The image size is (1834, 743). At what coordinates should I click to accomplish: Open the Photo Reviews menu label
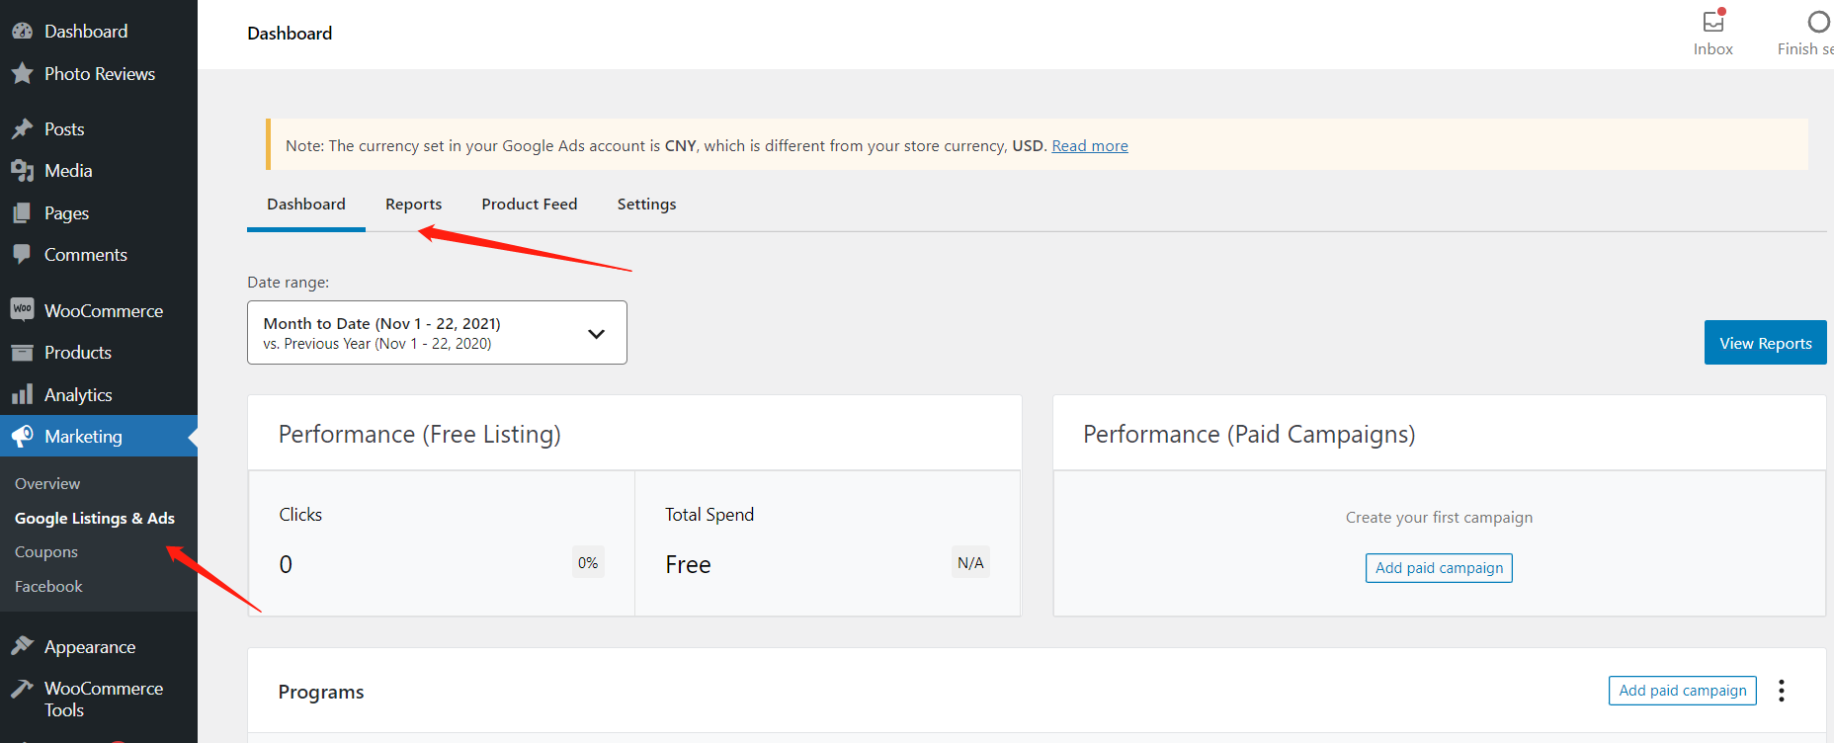coord(100,74)
